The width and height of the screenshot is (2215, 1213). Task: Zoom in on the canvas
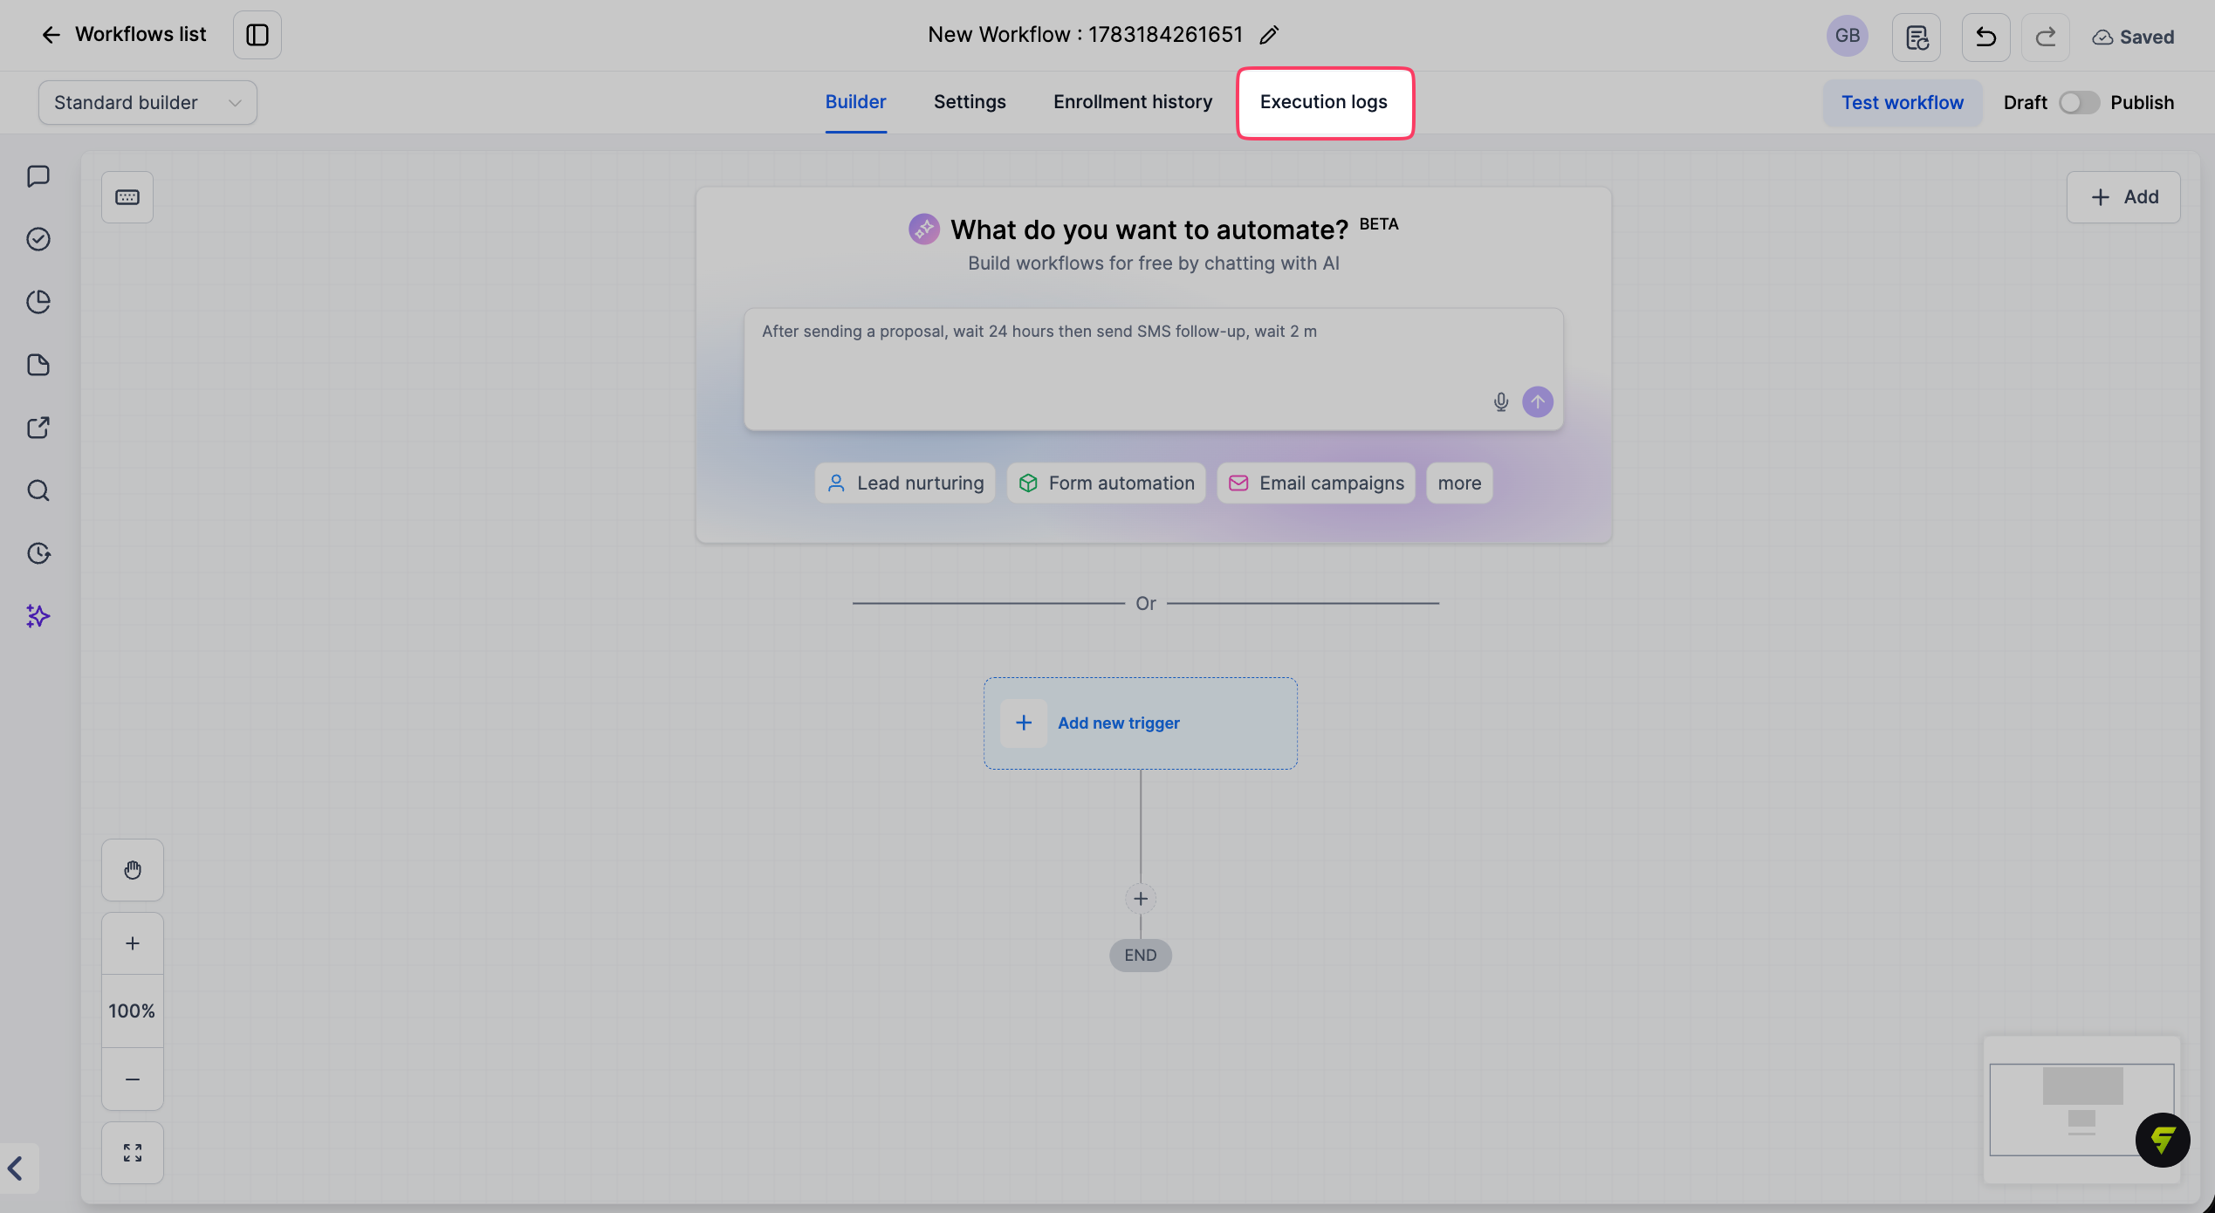tap(133, 943)
